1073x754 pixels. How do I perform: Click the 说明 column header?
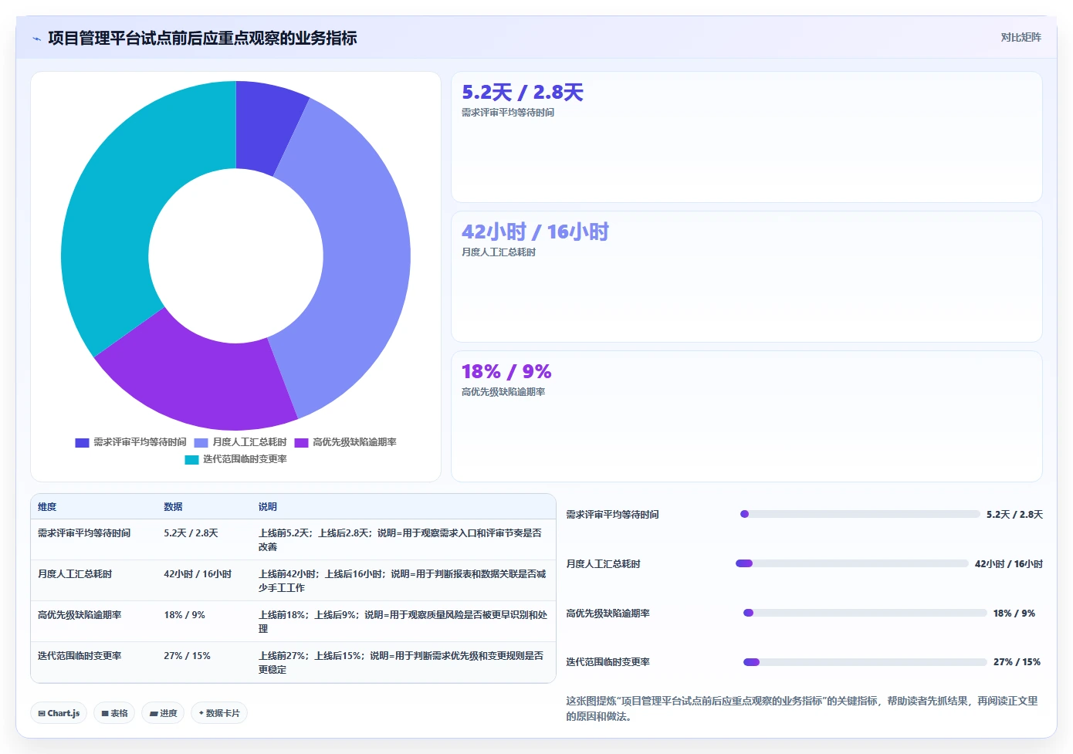[x=267, y=507]
